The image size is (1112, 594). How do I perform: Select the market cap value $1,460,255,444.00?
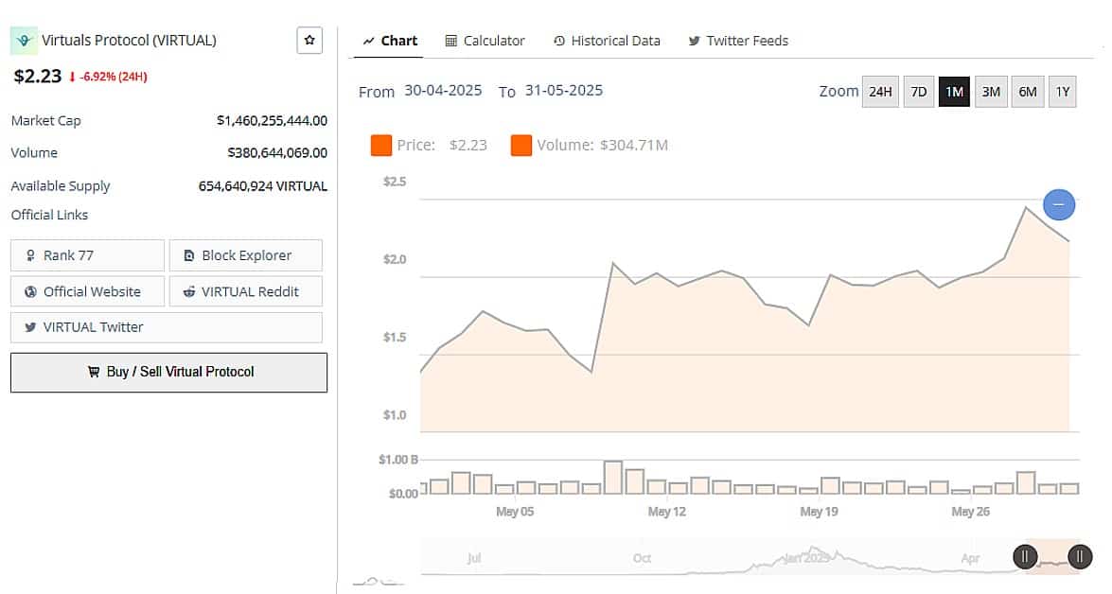click(272, 120)
